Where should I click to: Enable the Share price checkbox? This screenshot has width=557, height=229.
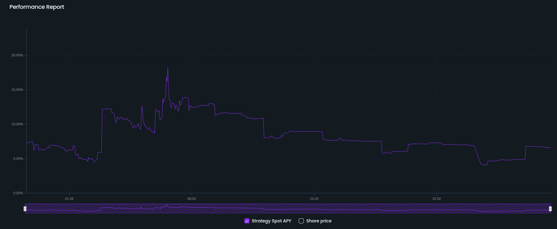(x=301, y=221)
